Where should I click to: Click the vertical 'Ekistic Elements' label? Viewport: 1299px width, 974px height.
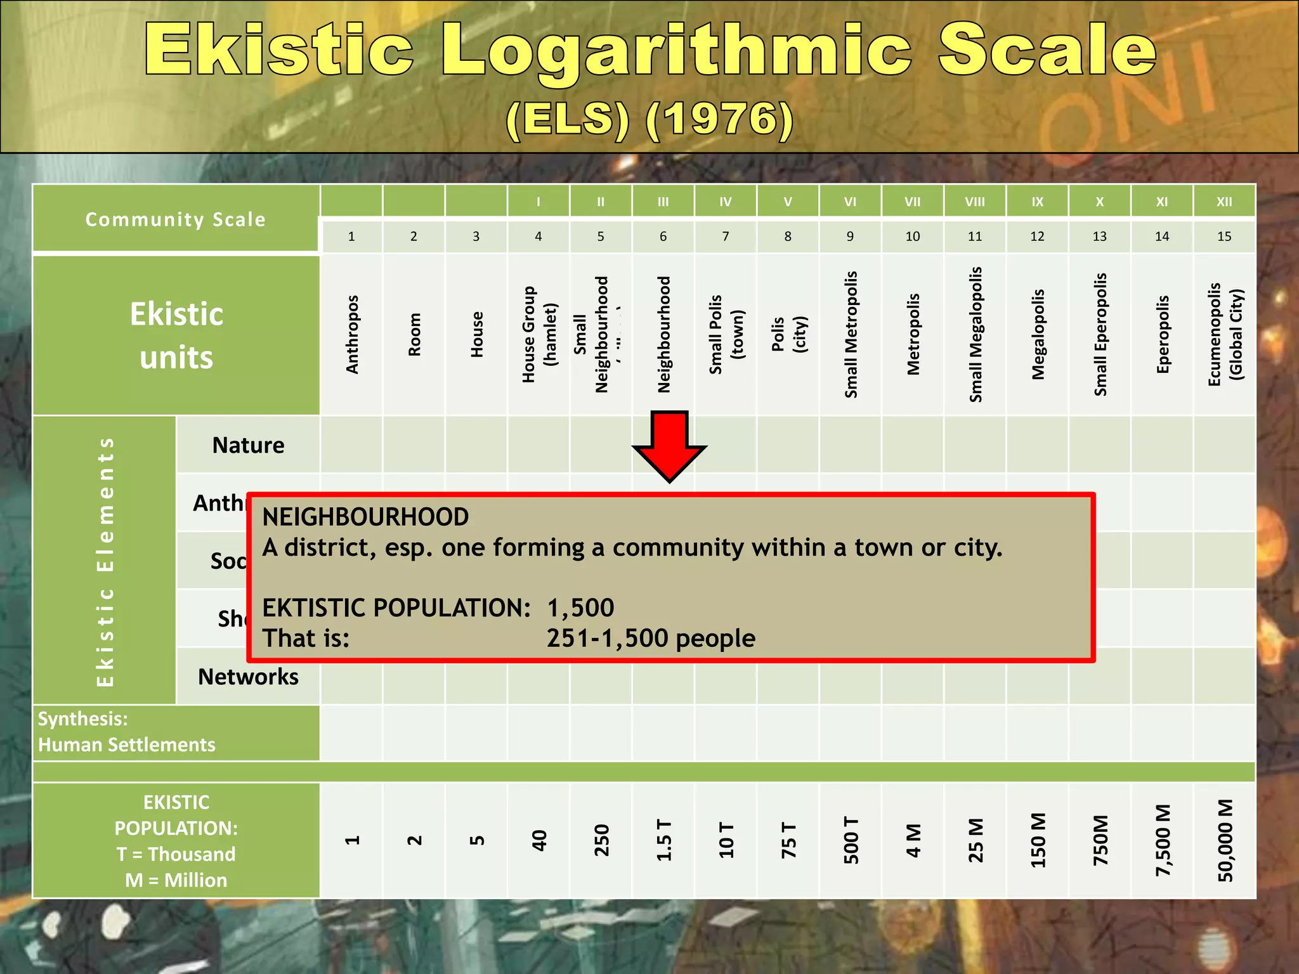105,561
